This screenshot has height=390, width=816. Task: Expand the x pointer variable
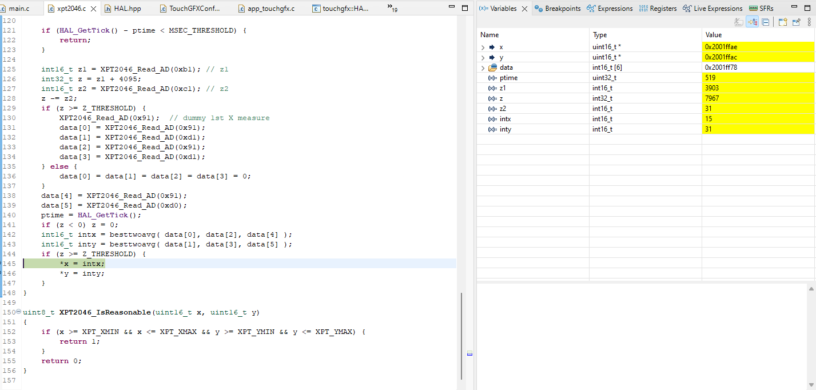[483, 47]
